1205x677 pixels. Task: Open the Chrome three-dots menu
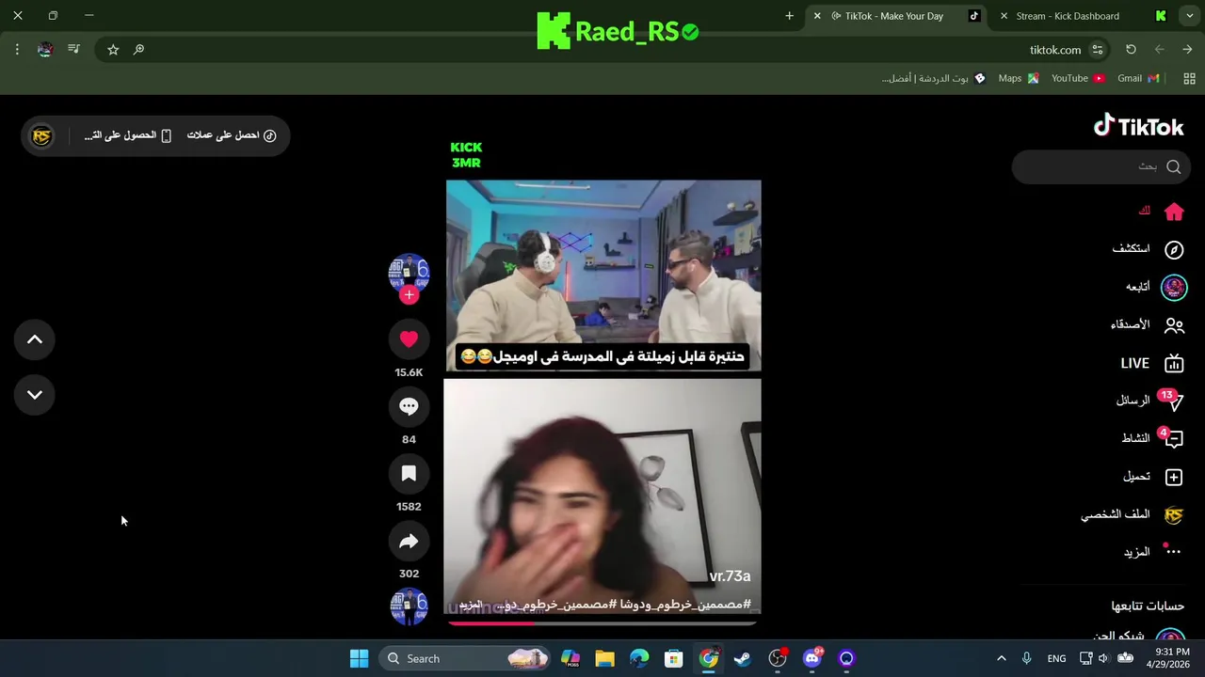click(17, 50)
